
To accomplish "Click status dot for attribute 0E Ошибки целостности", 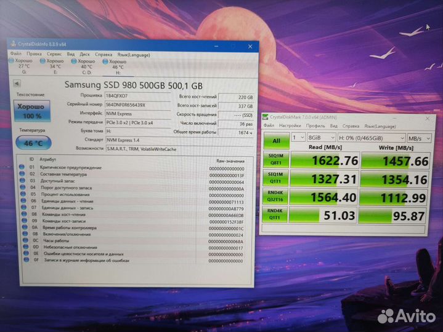I will pyautogui.click(x=26, y=253).
